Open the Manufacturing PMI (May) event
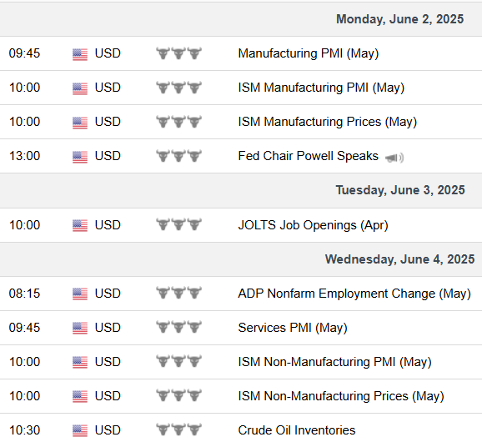Image resolution: width=482 pixels, height=447 pixels. 309,53
